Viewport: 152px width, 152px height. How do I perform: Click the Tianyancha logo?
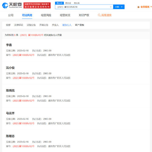click(12, 5)
